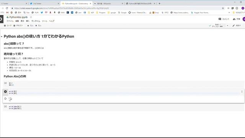Add a new text cell with テキスト button

(18, 26)
